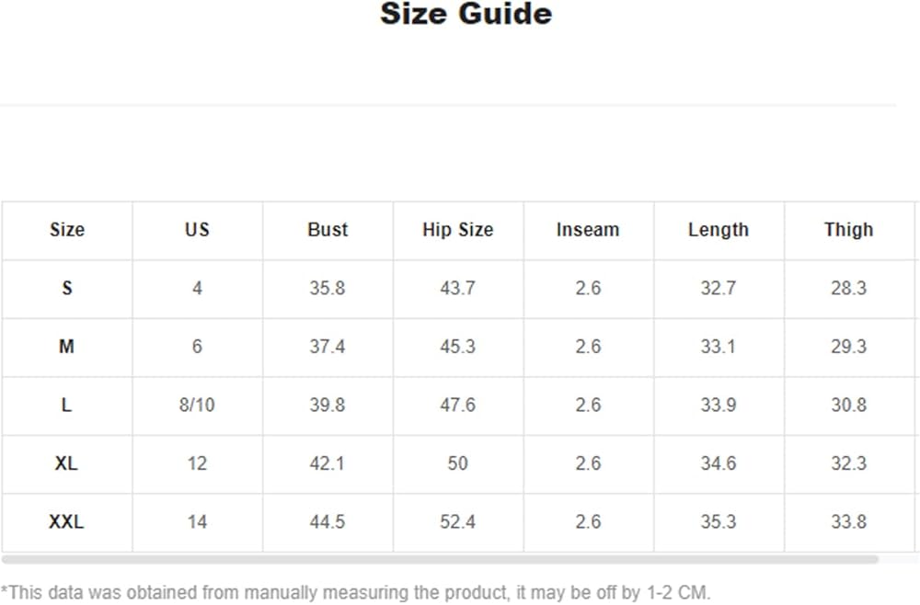Select the Thigh column header
Viewport: 920px width, 605px height.
pos(848,230)
